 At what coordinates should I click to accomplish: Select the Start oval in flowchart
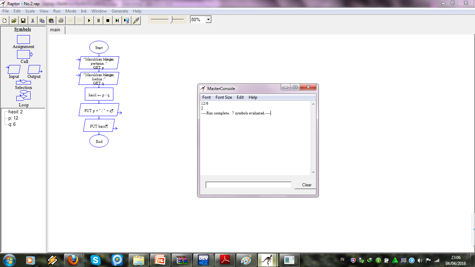click(x=99, y=47)
